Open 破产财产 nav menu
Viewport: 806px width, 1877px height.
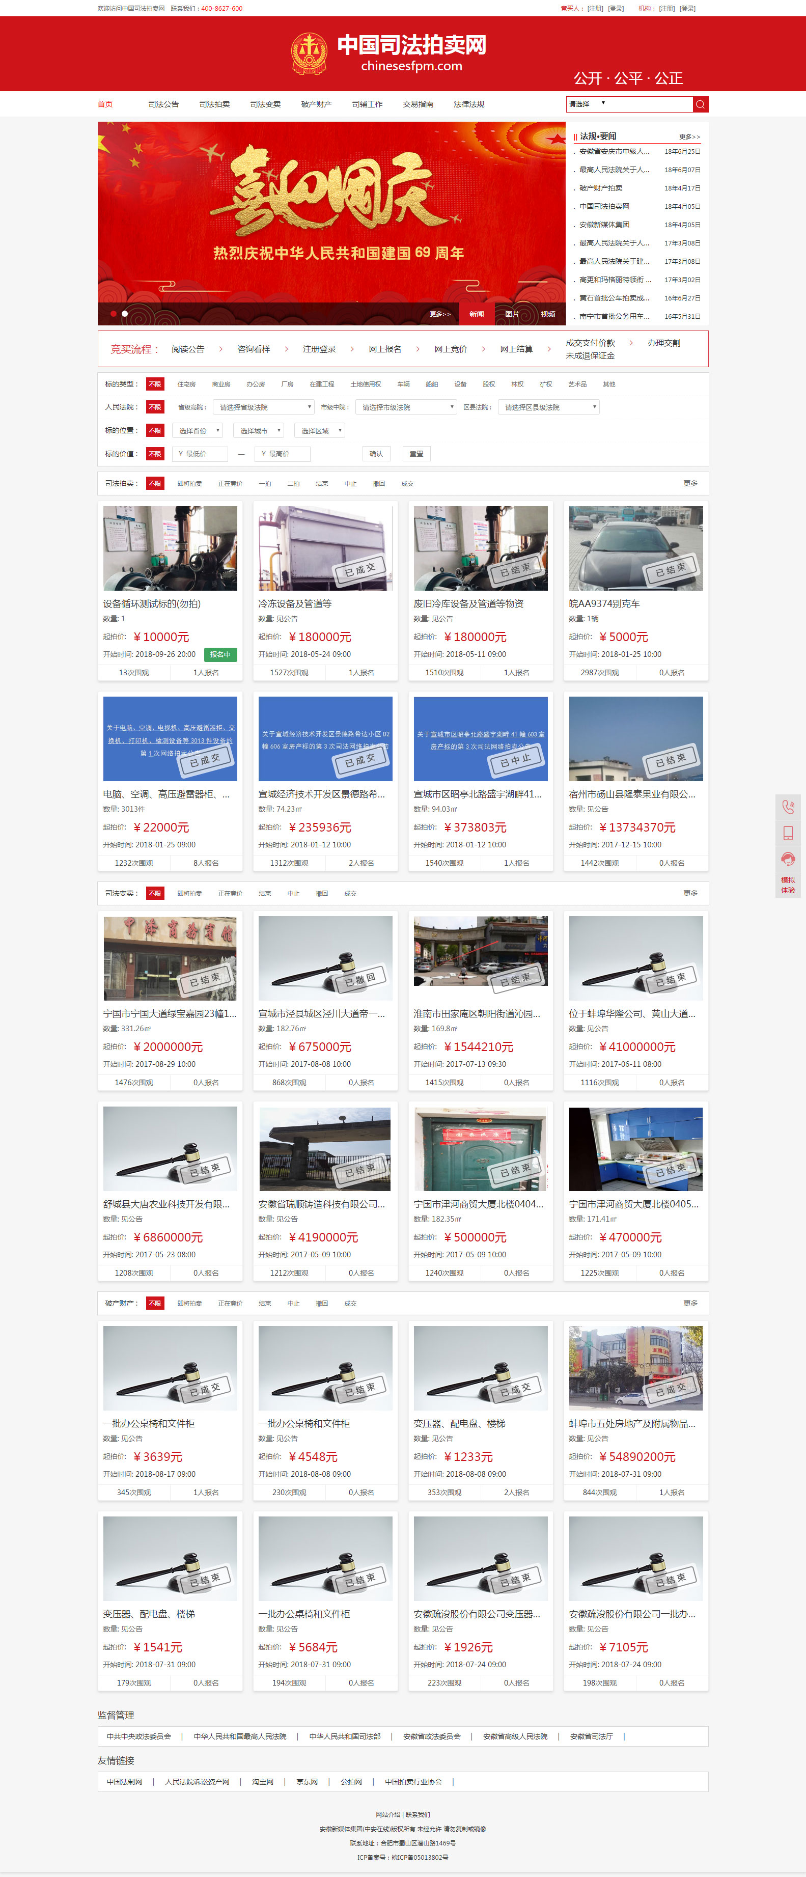(316, 104)
